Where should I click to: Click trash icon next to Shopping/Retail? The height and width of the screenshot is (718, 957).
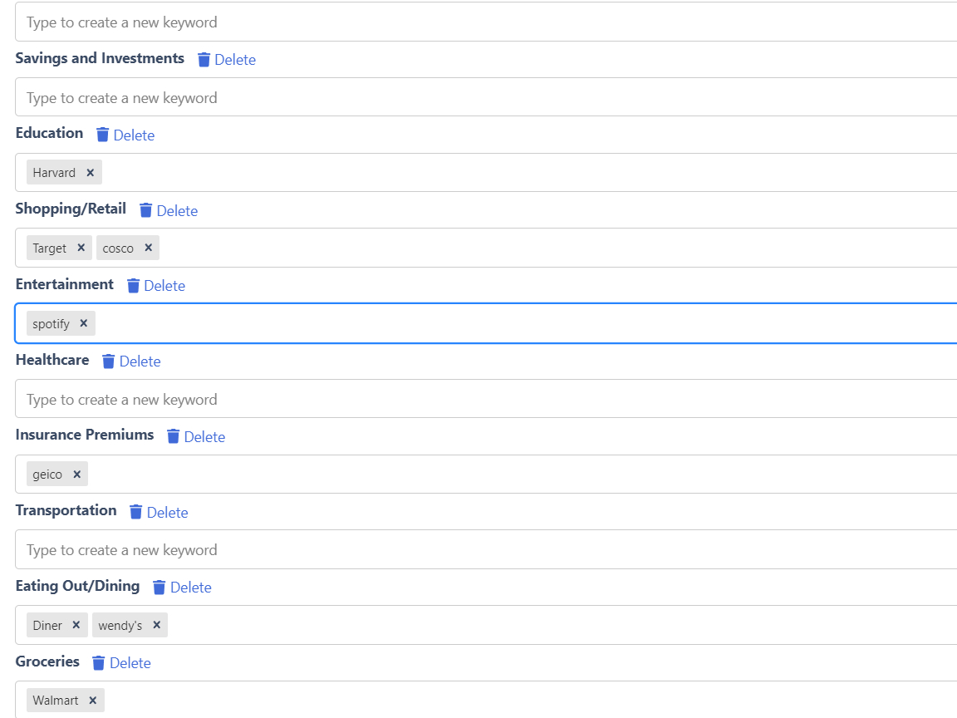tap(146, 210)
